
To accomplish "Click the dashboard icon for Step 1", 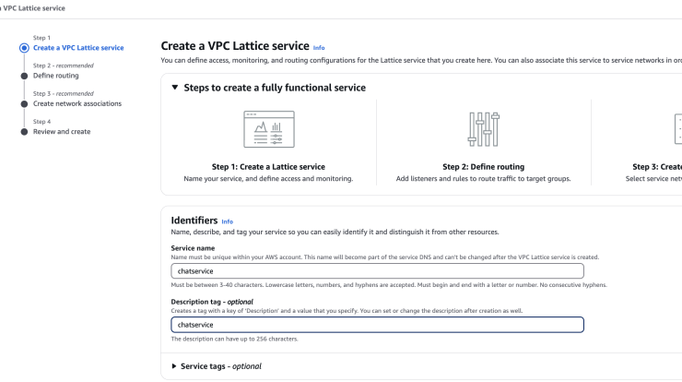I will (269, 129).
